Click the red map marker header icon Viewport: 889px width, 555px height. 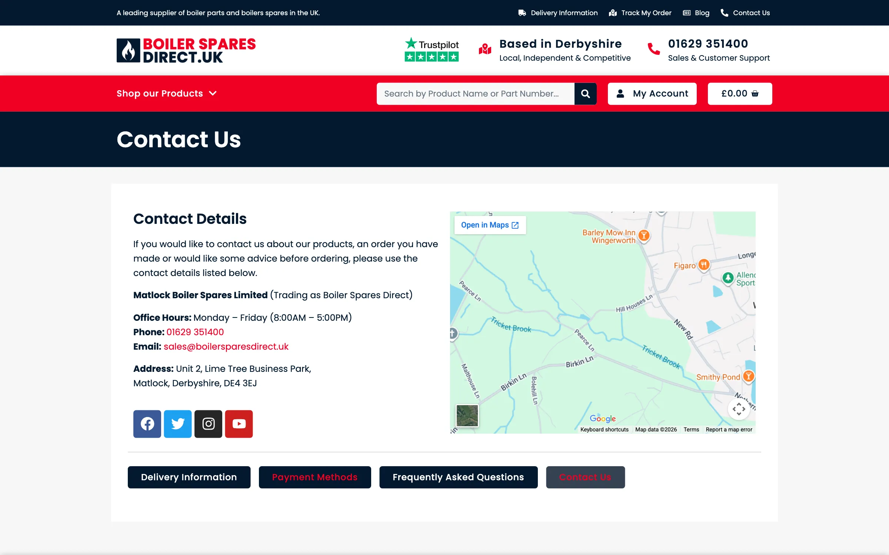pyautogui.click(x=485, y=49)
